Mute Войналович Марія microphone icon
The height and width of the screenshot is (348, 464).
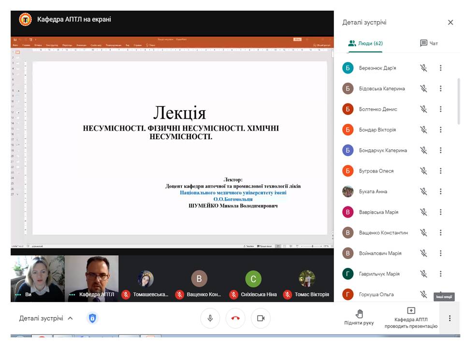pos(424,253)
